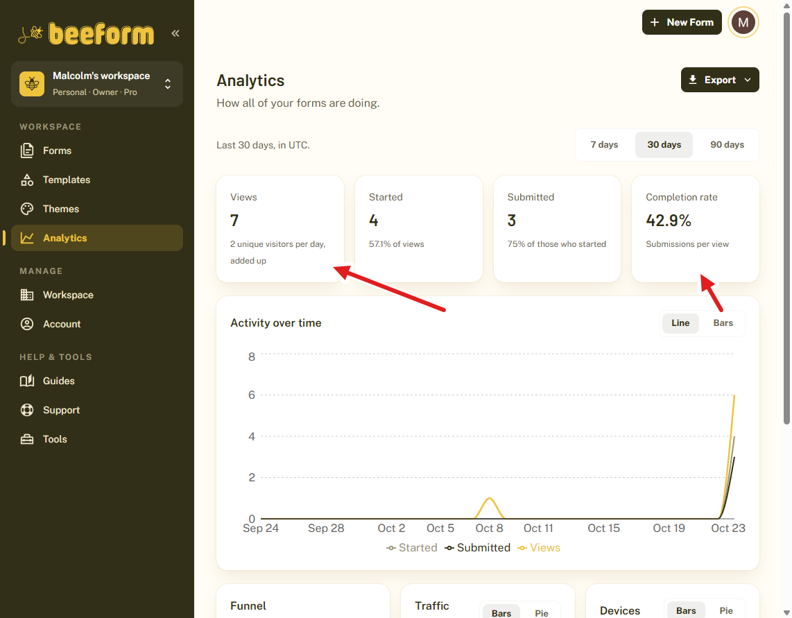Click the 'Oct 23' axis label
Image resolution: width=792 pixels, height=618 pixels.
[x=728, y=528]
